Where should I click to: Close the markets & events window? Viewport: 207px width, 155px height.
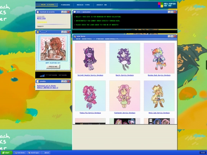(x=68, y=12)
